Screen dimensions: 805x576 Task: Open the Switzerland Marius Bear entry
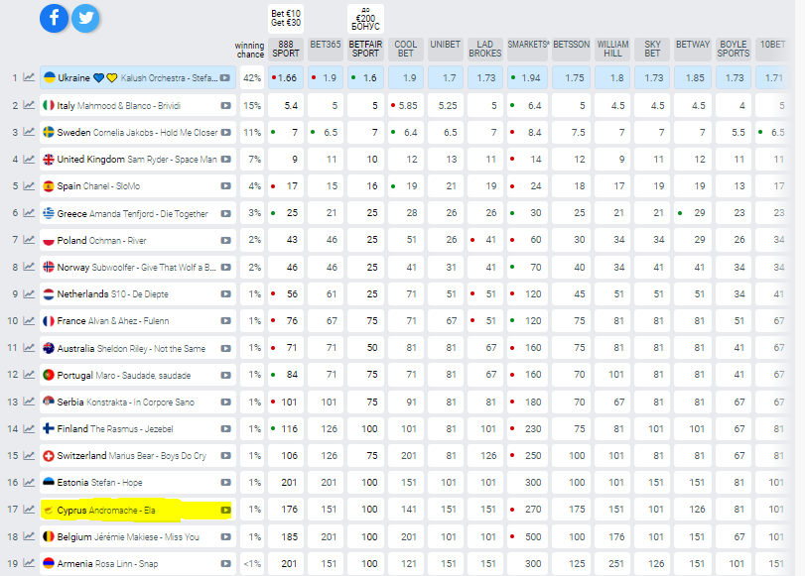click(138, 455)
